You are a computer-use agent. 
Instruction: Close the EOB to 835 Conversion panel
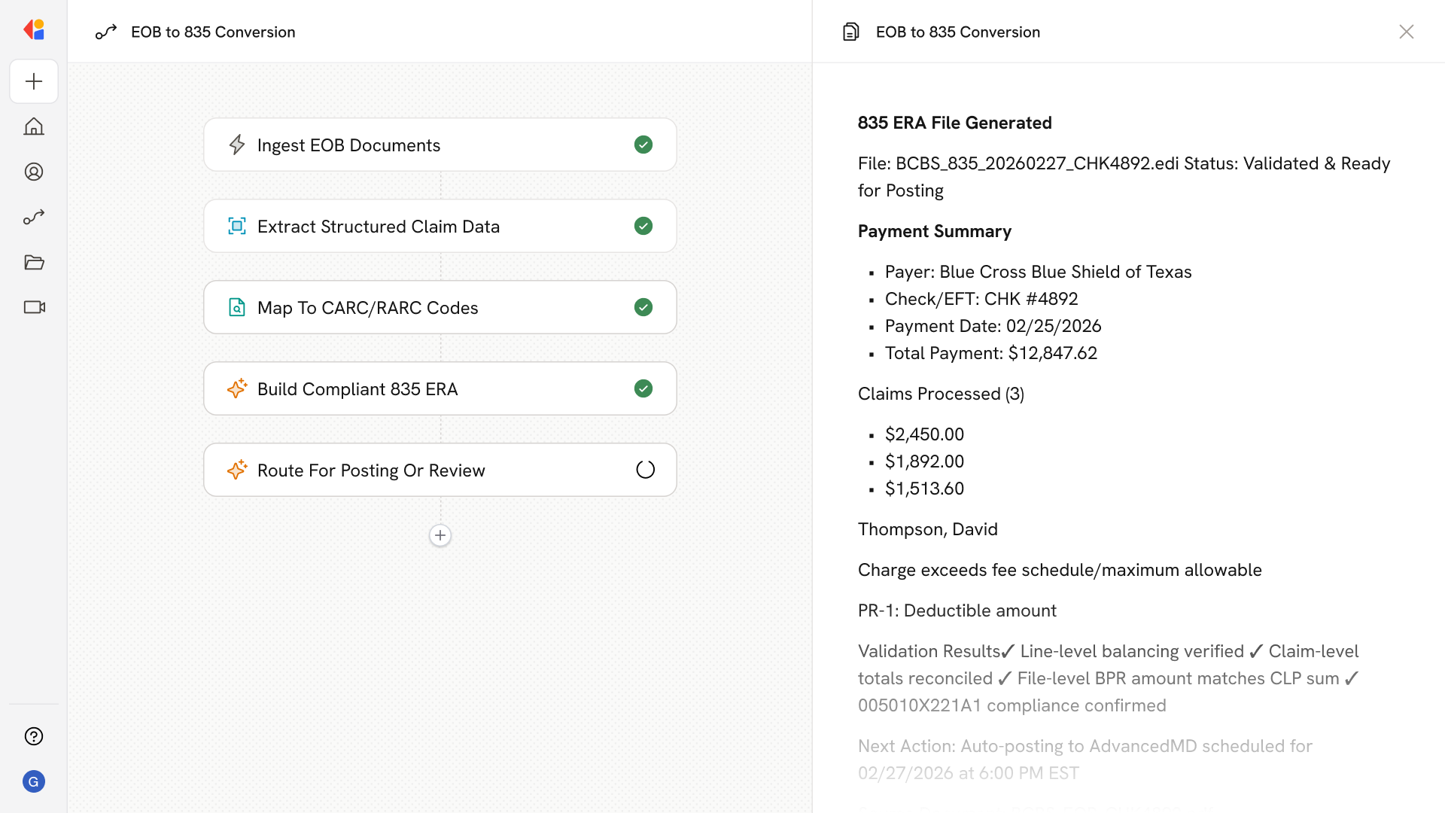click(x=1406, y=32)
